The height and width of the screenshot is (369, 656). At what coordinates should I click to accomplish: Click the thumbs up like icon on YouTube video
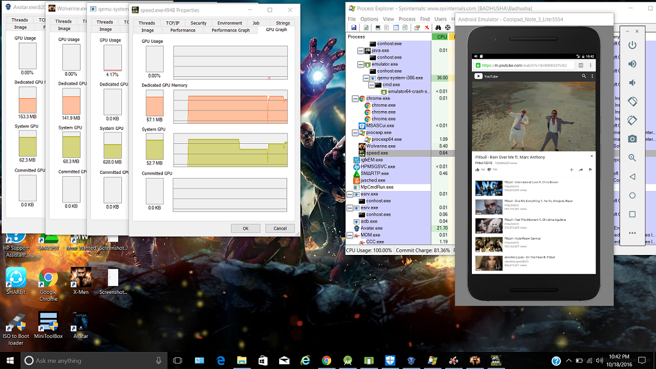(x=477, y=170)
